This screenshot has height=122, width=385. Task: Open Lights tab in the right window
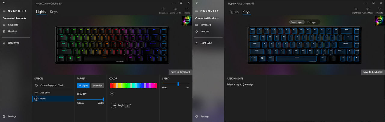coord(233,12)
